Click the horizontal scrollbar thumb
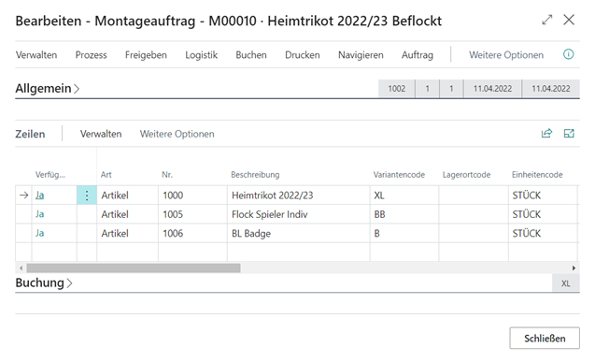Viewport: 595px width, 362px height. coord(134,268)
